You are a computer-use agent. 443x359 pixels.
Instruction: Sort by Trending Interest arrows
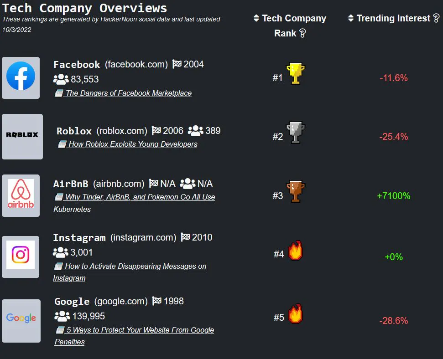coord(351,18)
